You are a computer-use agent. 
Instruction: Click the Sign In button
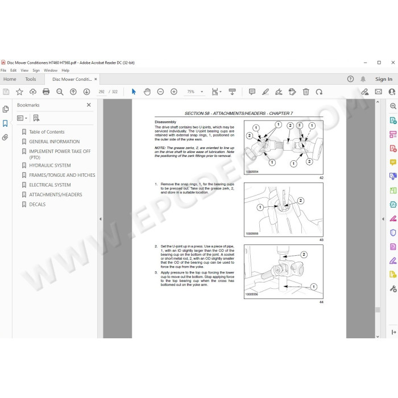(384, 79)
